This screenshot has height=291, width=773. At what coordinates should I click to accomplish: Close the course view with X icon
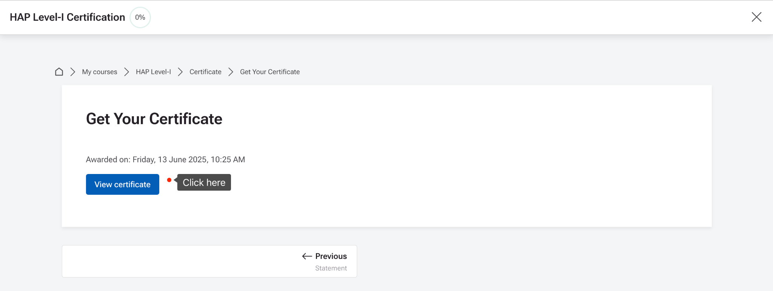[x=756, y=17]
